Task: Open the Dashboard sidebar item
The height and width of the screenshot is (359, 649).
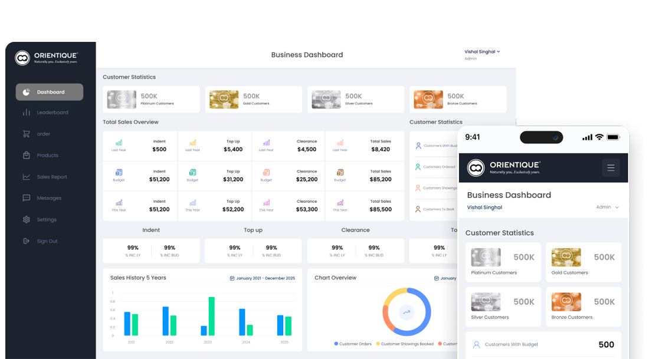Action: [49, 92]
